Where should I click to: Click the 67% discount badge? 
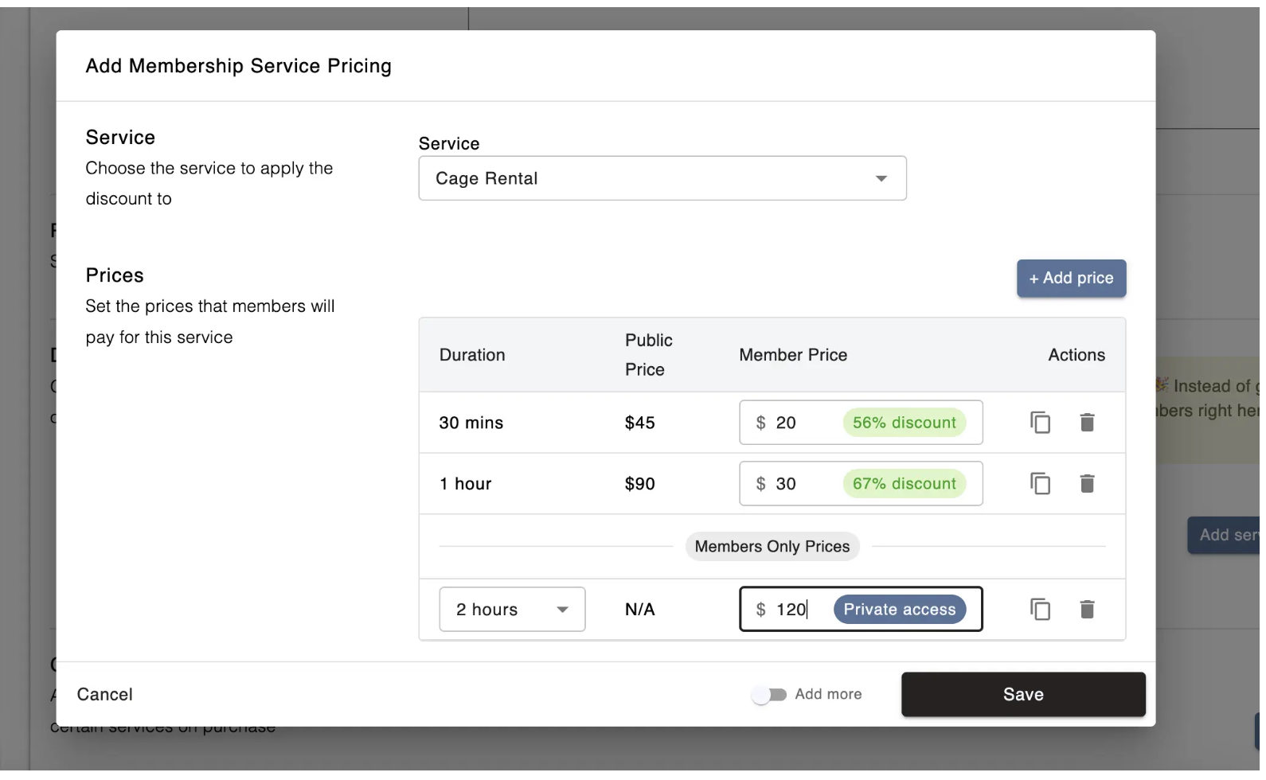(904, 484)
